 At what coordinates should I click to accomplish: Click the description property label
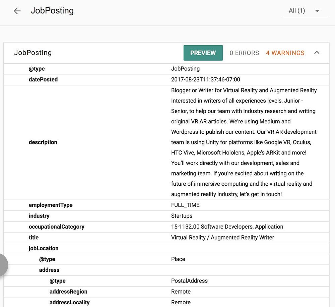43,142
